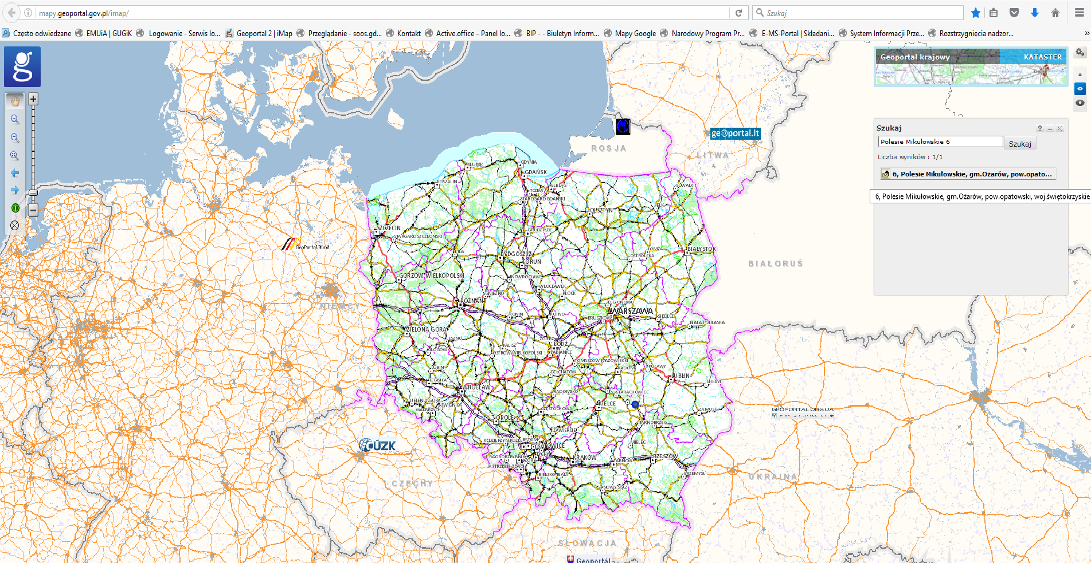Activate the zoom in magnifier tool
The height and width of the screenshot is (563, 1091).
(x=15, y=120)
